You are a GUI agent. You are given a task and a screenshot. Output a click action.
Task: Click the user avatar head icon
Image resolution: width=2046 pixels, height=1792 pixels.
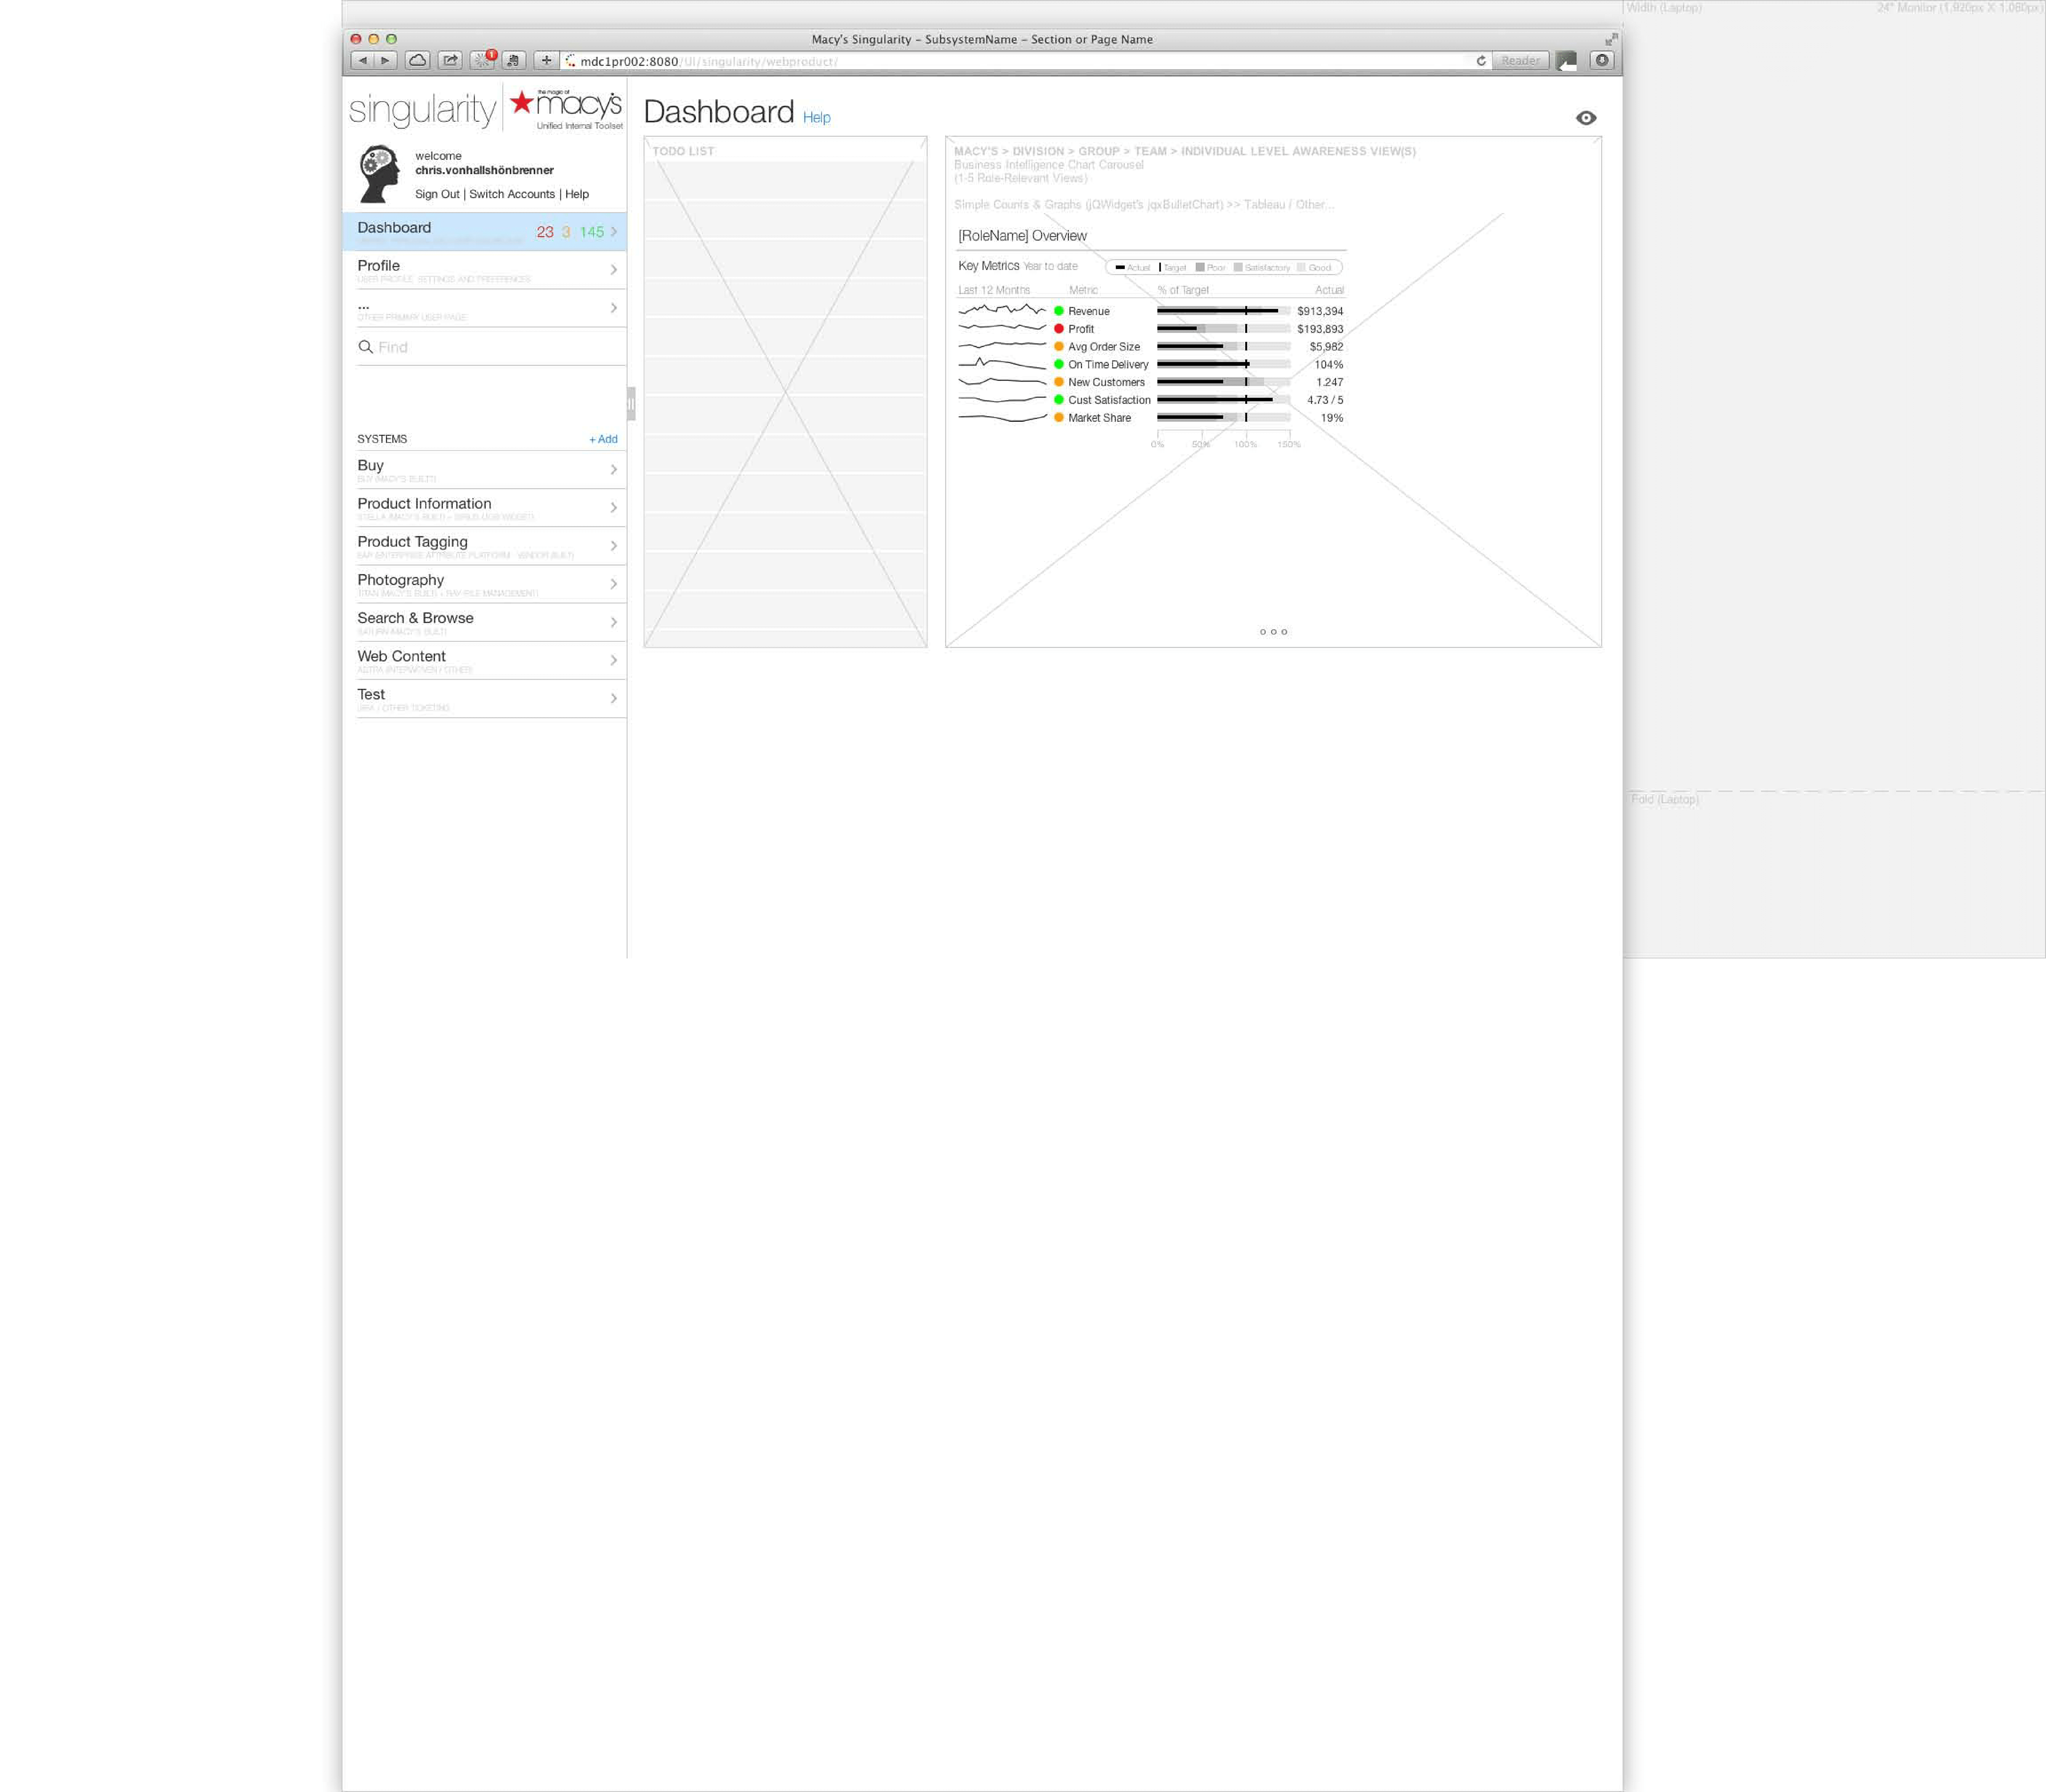coord(379,174)
